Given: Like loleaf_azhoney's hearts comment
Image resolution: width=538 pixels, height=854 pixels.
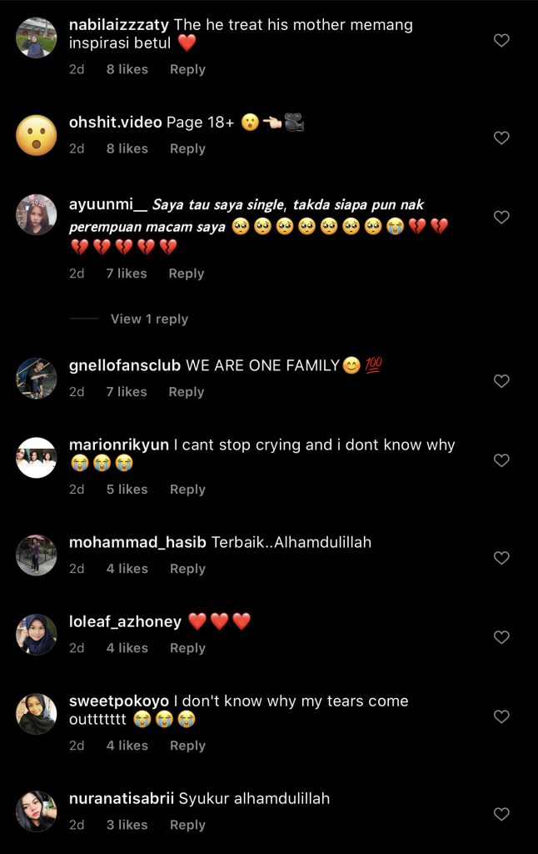Looking at the screenshot, I should 501,637.
